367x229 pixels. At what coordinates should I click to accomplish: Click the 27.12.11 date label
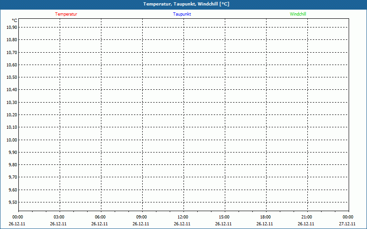coord(347,224)
